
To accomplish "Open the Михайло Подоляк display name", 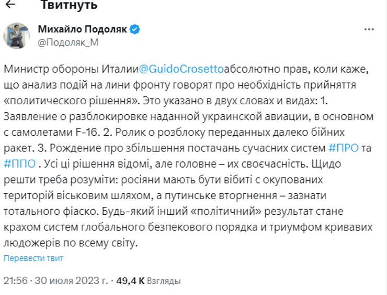I will point(83,30).
